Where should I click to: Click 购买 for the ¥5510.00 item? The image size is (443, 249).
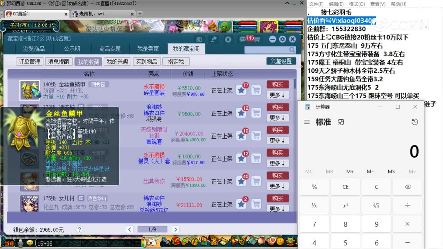coord(278,84)
